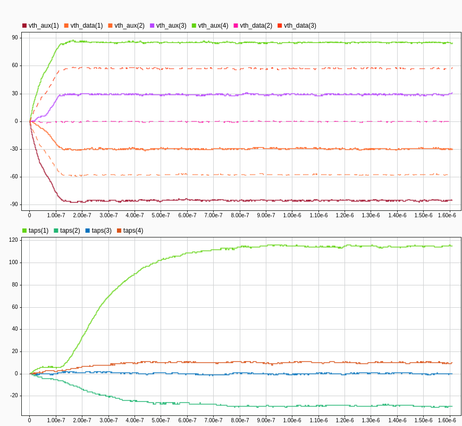Click the dark-red vth_aux(1) legend marker
This screenshot has height=426, width=462.
pos(25,24)
